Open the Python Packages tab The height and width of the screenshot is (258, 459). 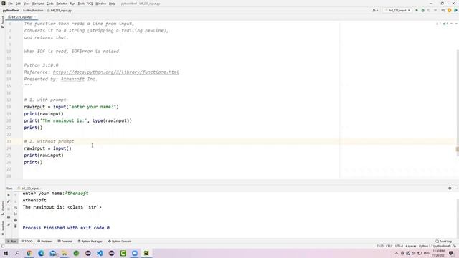click(x=90, y=242)
